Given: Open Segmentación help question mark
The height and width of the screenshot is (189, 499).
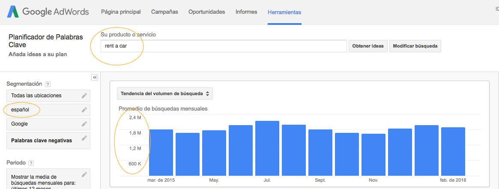Looking at the screenshot, I should click(48, 84).
